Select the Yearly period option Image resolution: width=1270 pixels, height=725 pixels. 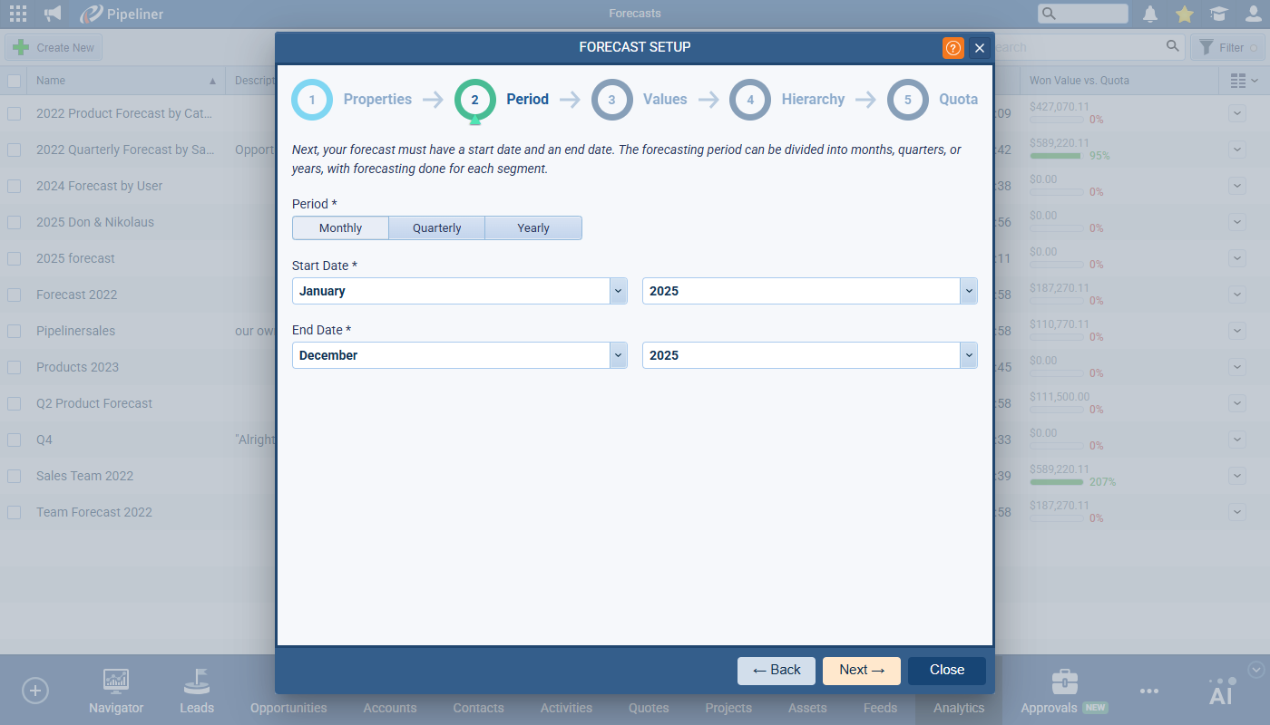tap(533, 228)
